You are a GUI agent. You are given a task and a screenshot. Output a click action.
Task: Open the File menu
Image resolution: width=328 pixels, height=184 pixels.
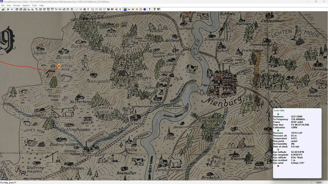(x=3, y=5)
